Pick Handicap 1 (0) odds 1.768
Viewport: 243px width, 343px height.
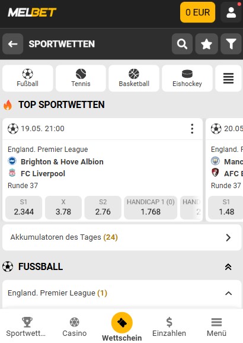point(151,207)
